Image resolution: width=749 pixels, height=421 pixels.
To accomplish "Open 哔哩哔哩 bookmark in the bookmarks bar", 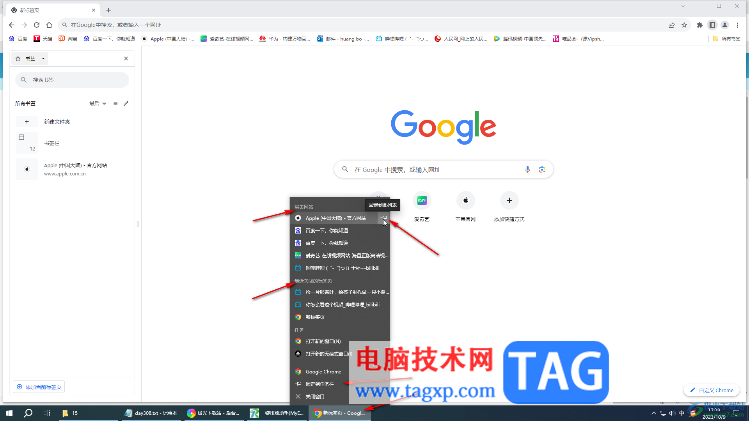I will 402,39.
